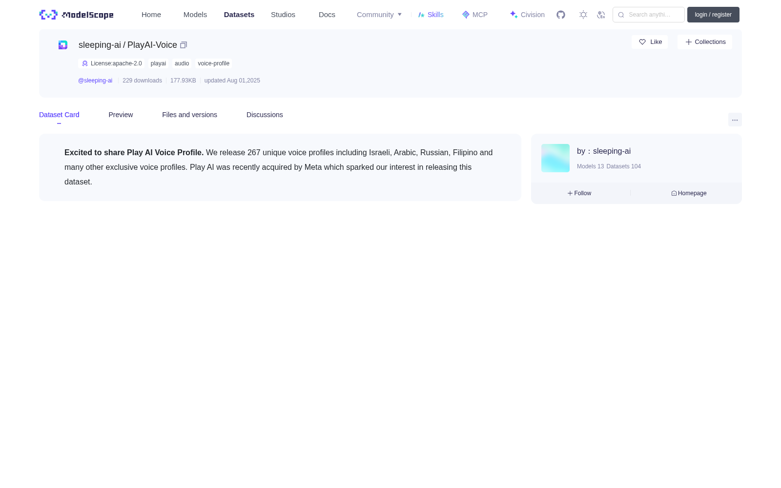
Task: Click 'Excited to share Play AI Voice Profile.' text
Action: pyautogui.click(x=134, y=152)
